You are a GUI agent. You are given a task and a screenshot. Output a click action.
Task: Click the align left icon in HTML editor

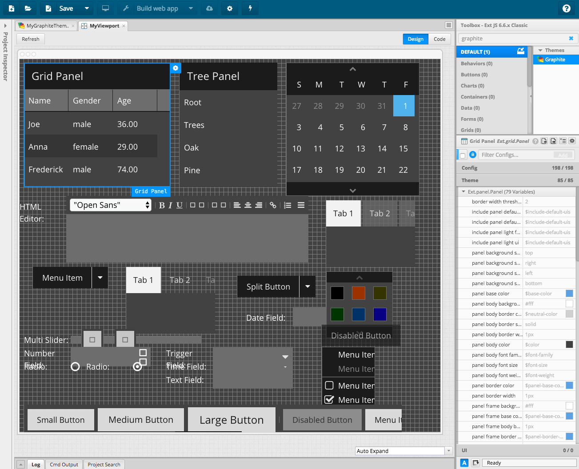click(x=237, y=205)
